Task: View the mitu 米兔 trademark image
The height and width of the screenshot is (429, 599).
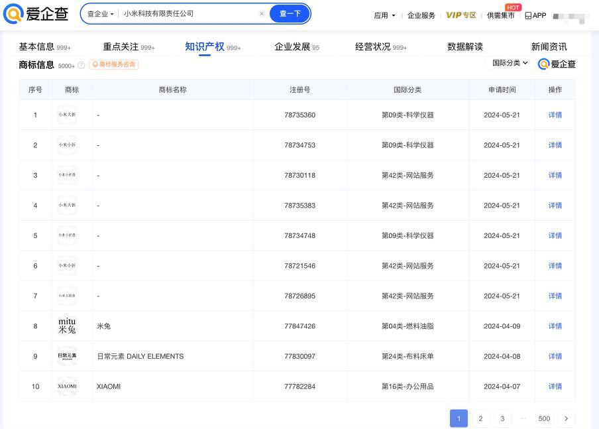Action: tap(67, 326)
